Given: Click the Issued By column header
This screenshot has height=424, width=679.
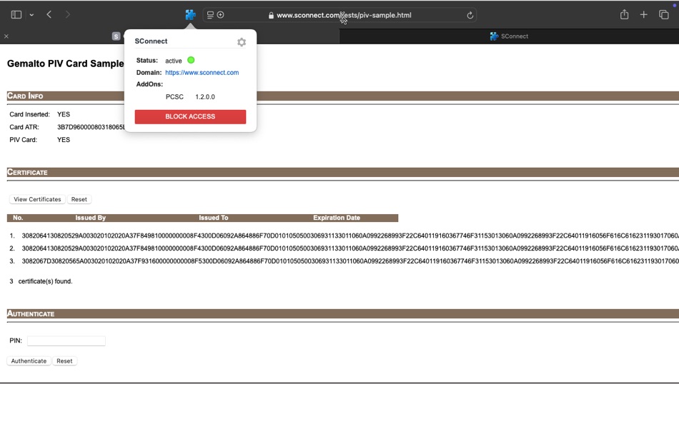Looking at the screenshot, I should [x=91, y=218].
